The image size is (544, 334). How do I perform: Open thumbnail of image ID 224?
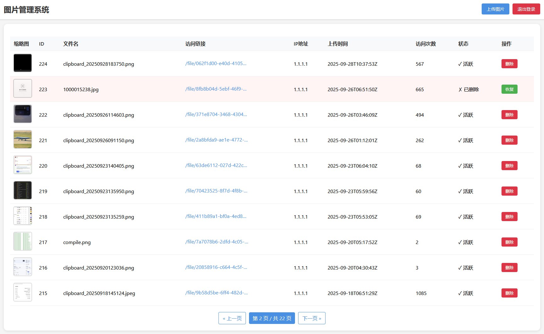pyautogui.click(x=23, y=63)
